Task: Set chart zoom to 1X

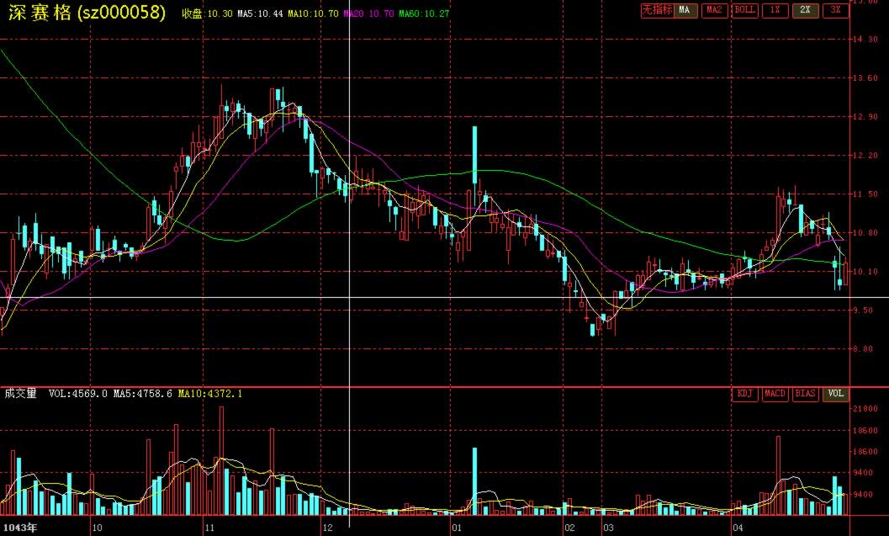Action: pos(775,10)
